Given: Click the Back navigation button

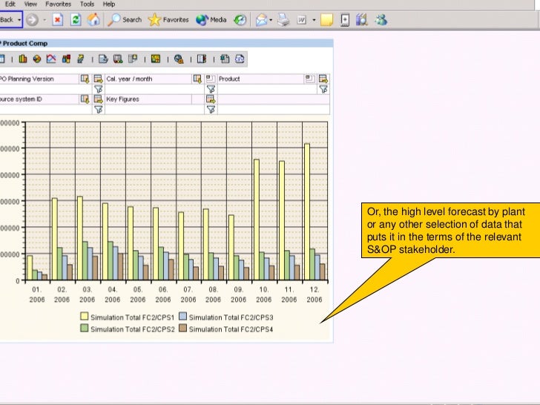Looking at the screenshot, I should (x=7, y=19).
